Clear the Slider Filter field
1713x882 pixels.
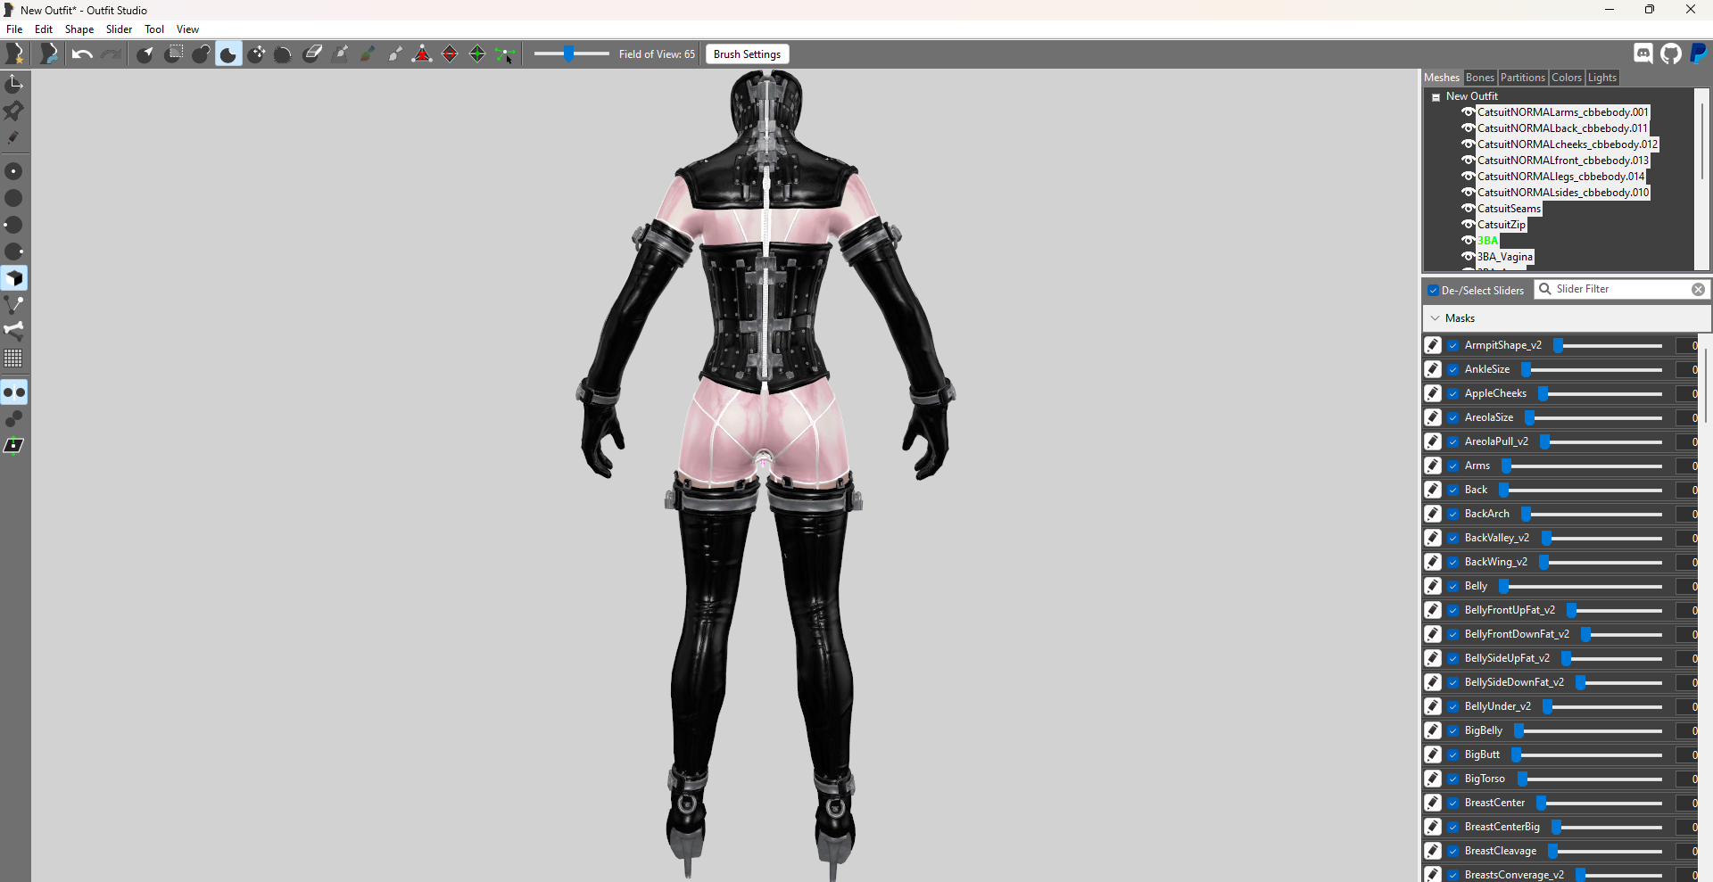(1698, 290)
